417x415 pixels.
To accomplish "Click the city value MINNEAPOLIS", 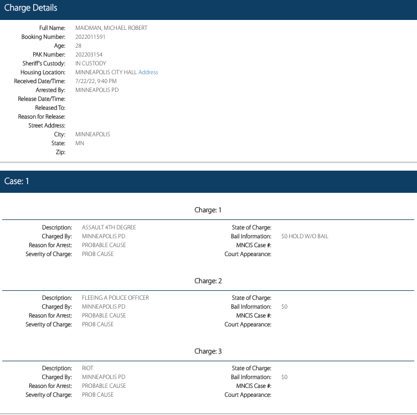I will click(92, 134).
